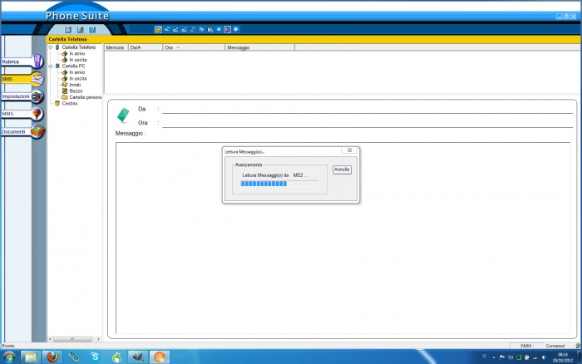Click the last round toolbar icon
This screenshot has width=582, height=364.
[x=236, y=29]
